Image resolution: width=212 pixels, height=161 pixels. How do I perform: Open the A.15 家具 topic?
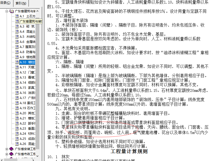(x=27, y=88)
